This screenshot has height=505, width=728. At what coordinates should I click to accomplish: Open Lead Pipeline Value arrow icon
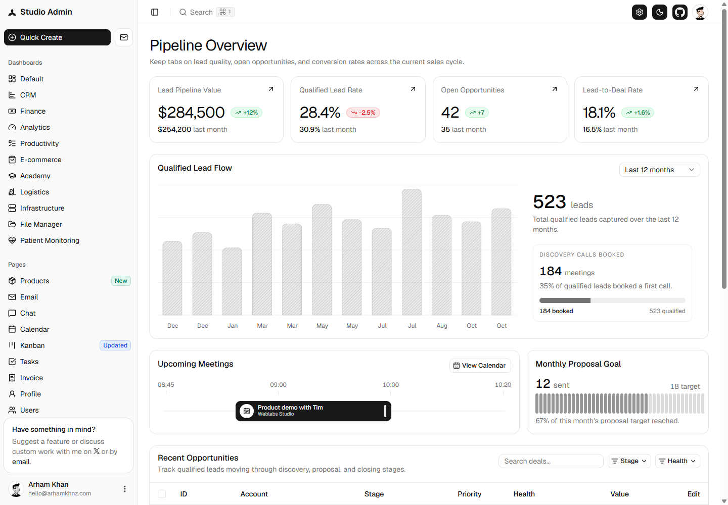[271, 89]
